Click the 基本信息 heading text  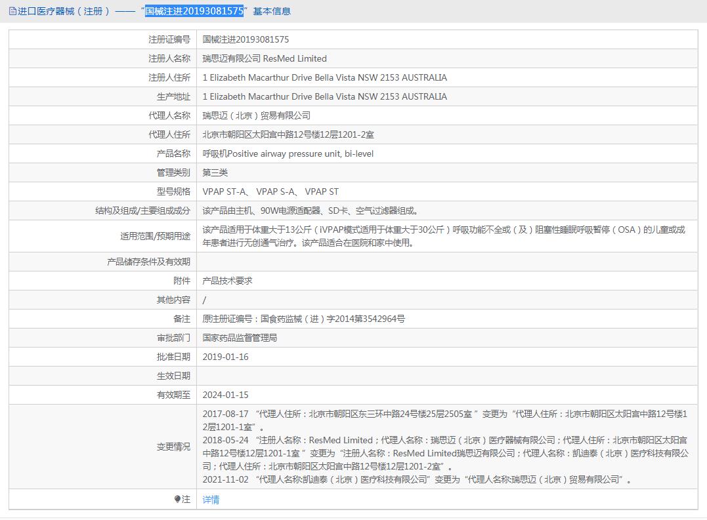click(x=272, y=11)
